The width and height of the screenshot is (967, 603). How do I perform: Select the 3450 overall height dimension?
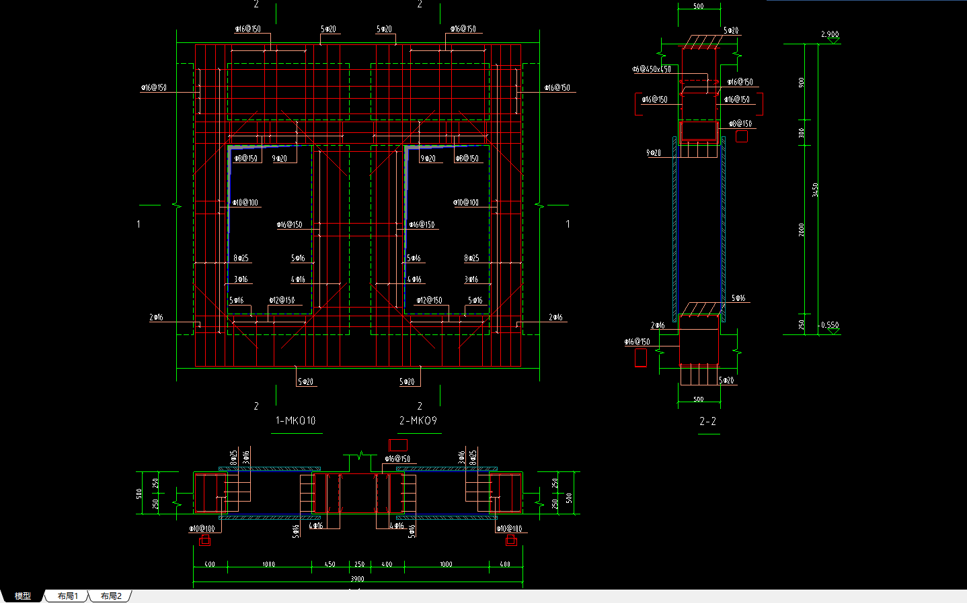[816, 189]
